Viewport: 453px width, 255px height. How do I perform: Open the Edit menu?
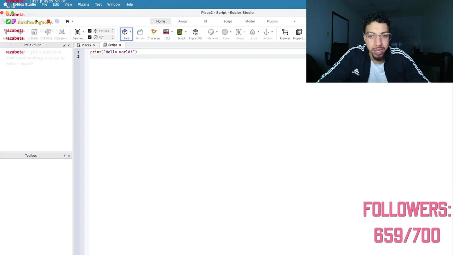[56, 4]
